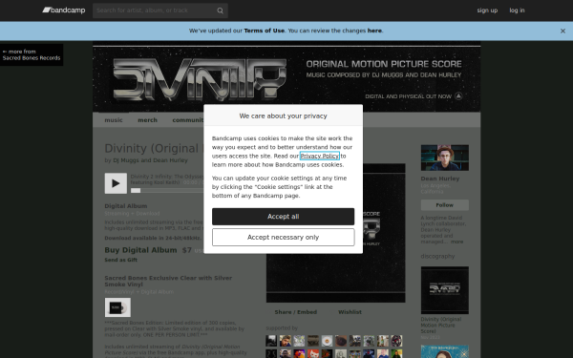Image resolution: width=573 pixels, height=358 pixels.
Task: Switch to the community tab
Action: (x=188, y=120)
